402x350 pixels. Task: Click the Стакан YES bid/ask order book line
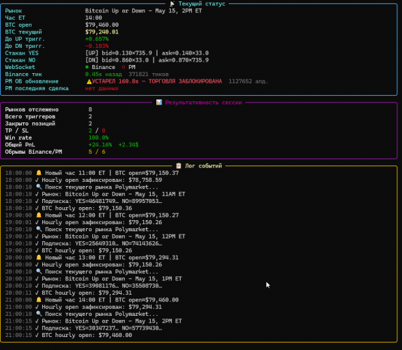147,53
